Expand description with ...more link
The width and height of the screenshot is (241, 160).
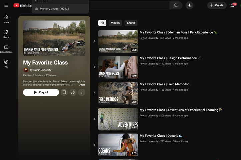coord(81,85)
